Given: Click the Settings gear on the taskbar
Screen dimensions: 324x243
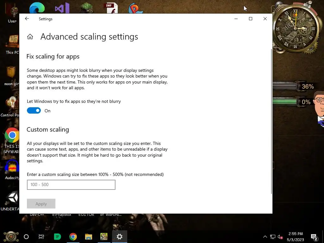Looking at the screenshot, I should [x=119, y=237].
